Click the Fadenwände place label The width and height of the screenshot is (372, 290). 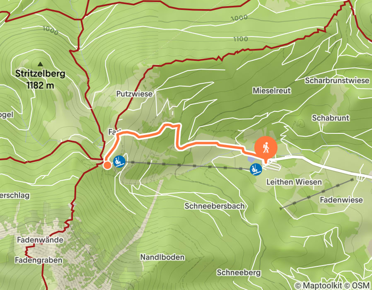point(40,240)
